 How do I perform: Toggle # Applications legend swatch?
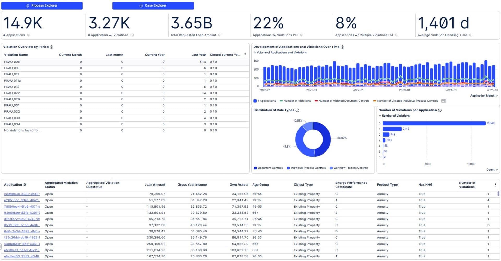coord(255,101)
